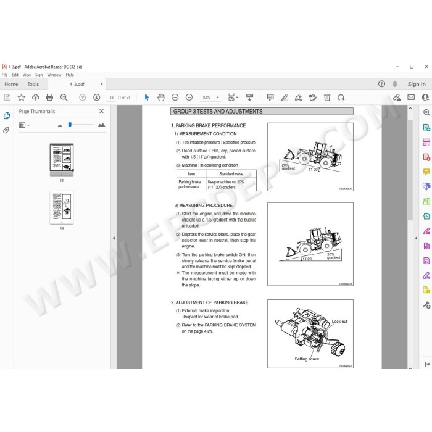This screenshot has height=432, width=432.
Task: Send file by email envelope icon
Action: point(411,98)
